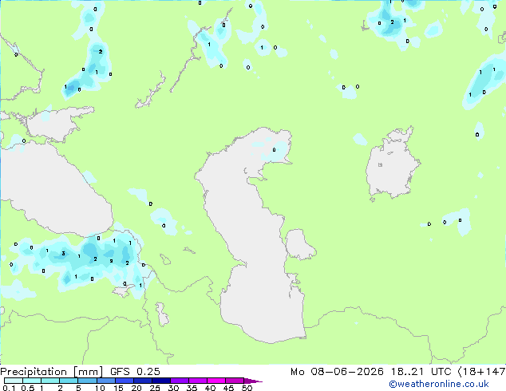Click the 'GFS 0.25' model label
Viewport: 506px width, 391px height.
click(135, 372)
